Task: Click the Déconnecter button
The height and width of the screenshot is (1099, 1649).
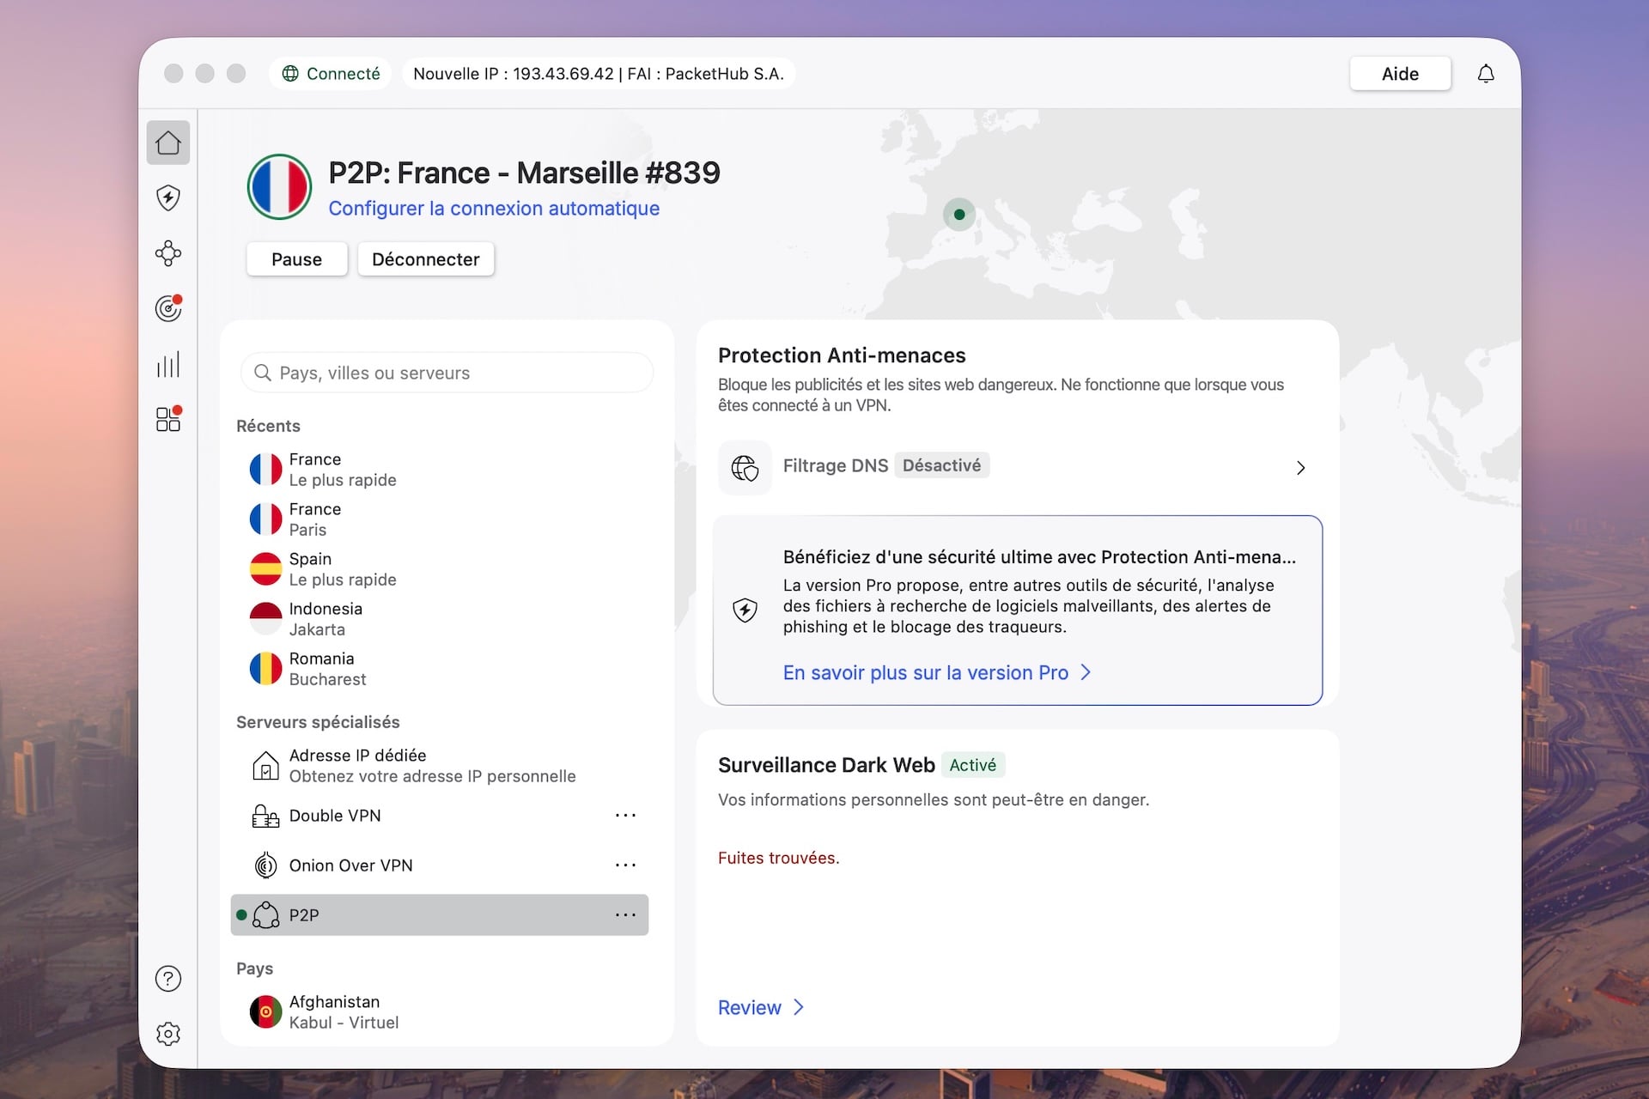Action: pos(425,259)
